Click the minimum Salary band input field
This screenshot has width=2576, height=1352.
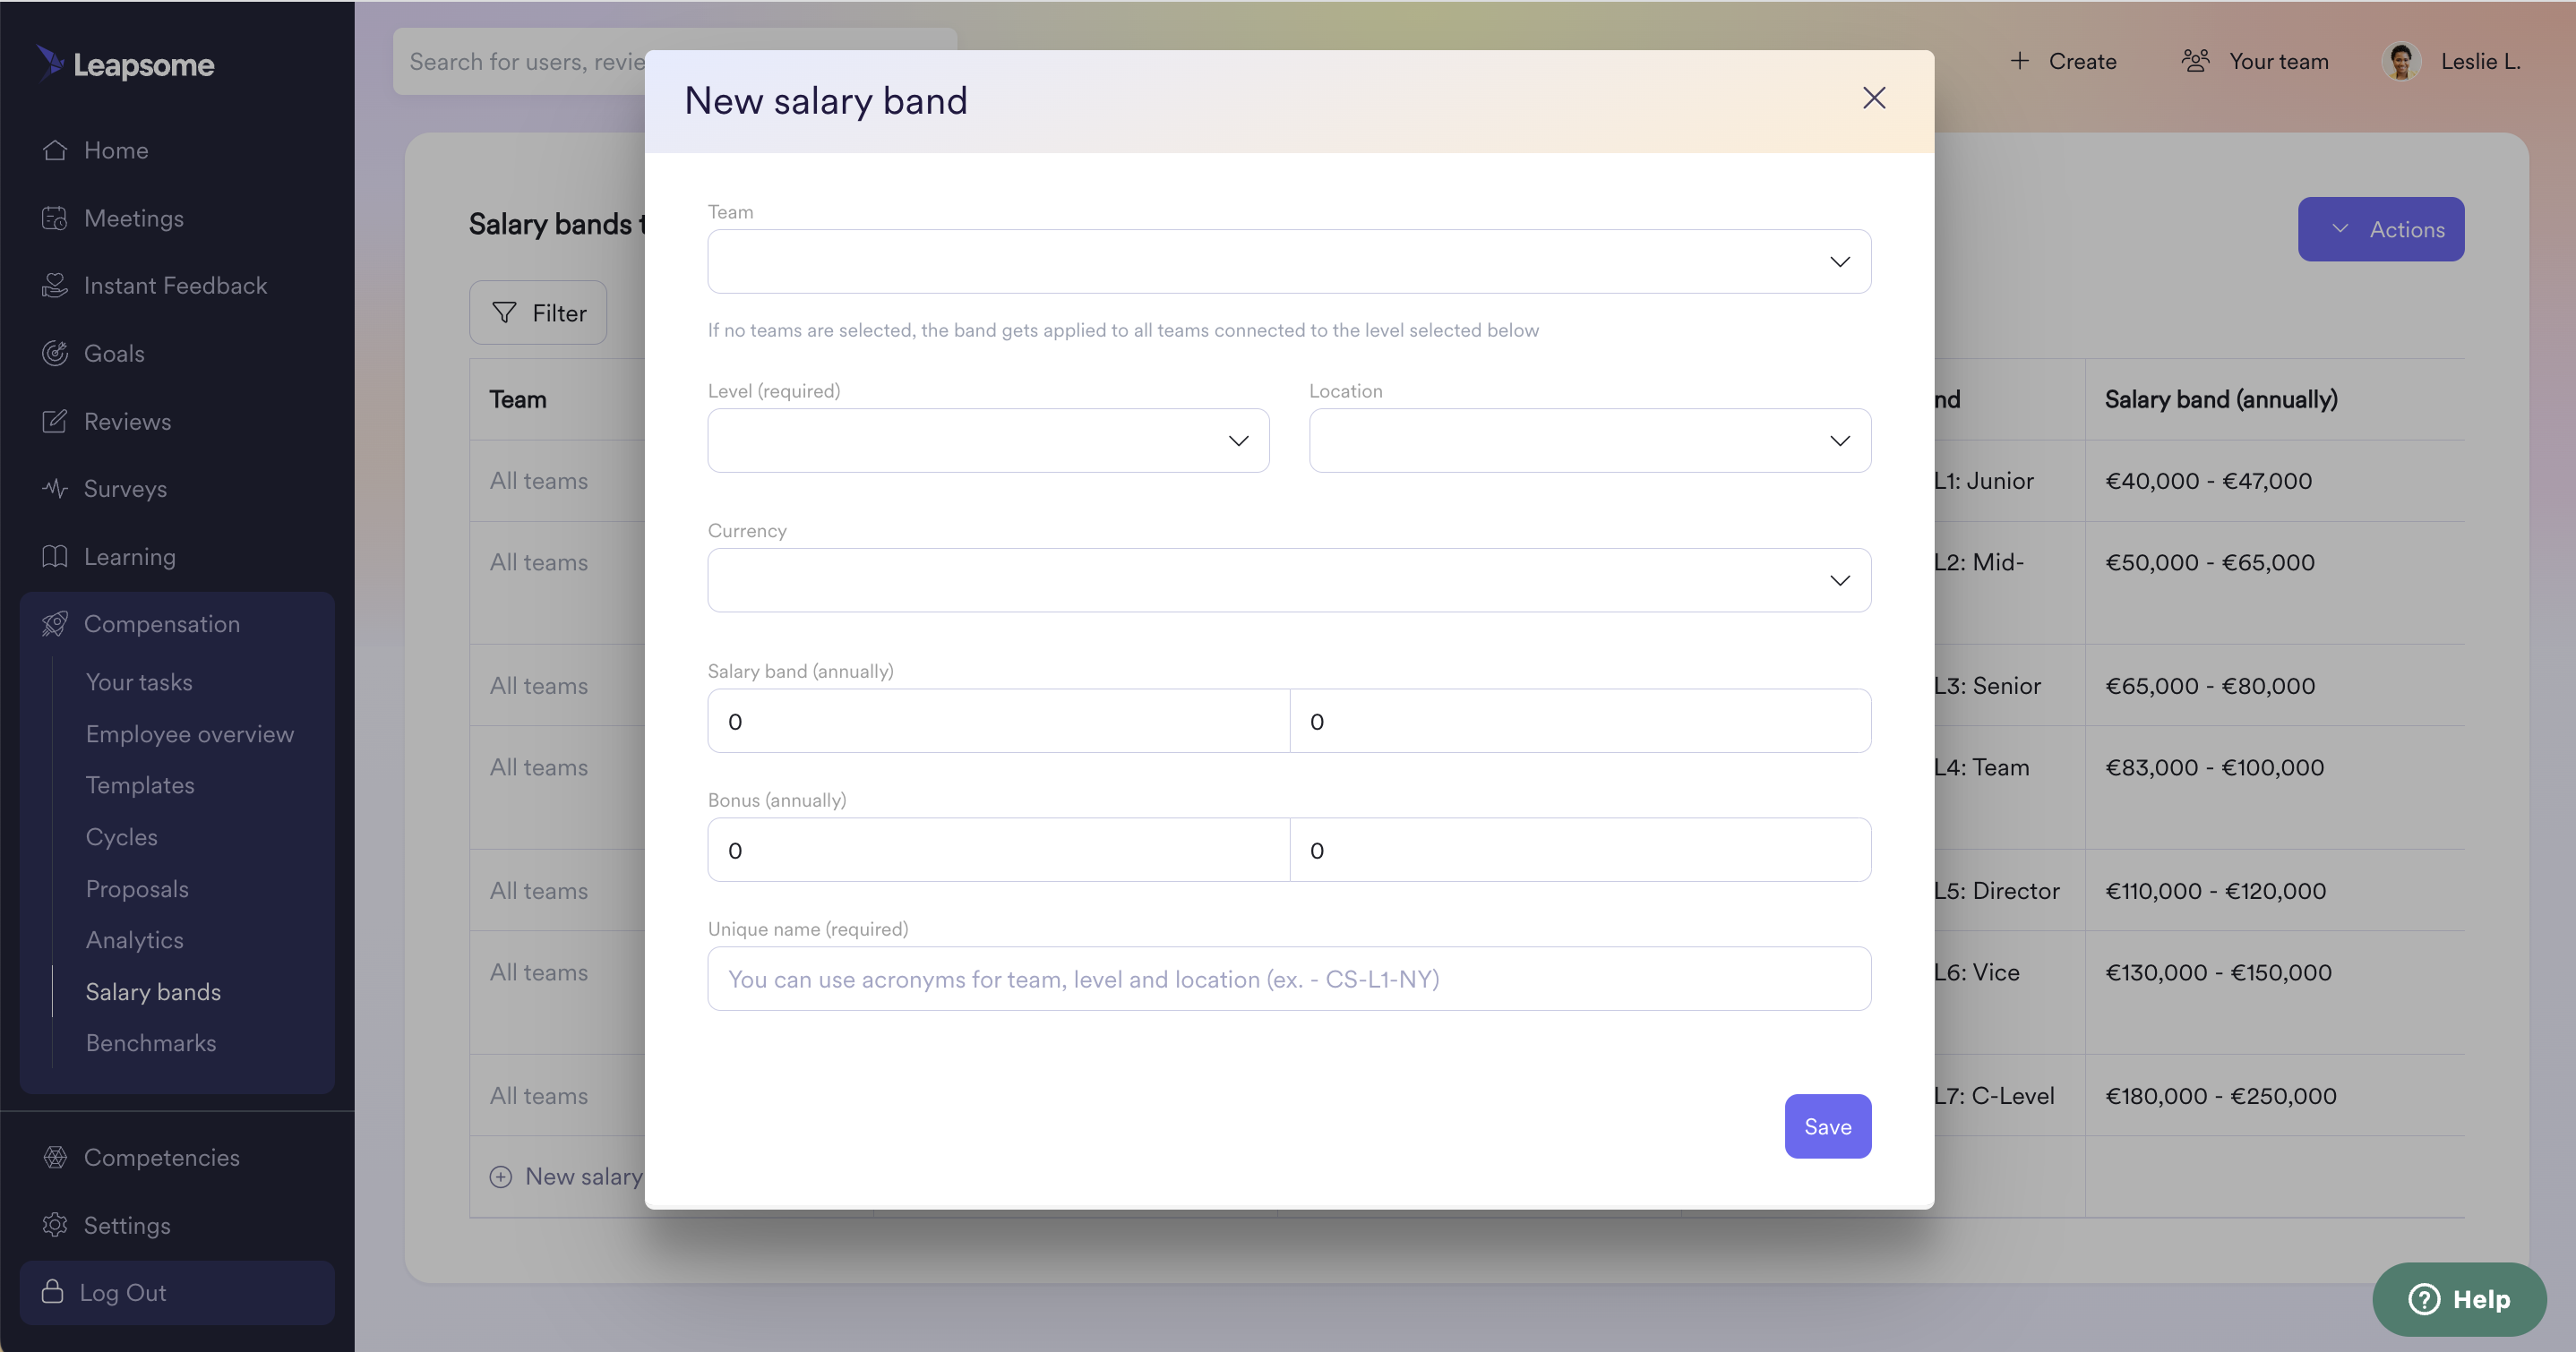[998, 721]
